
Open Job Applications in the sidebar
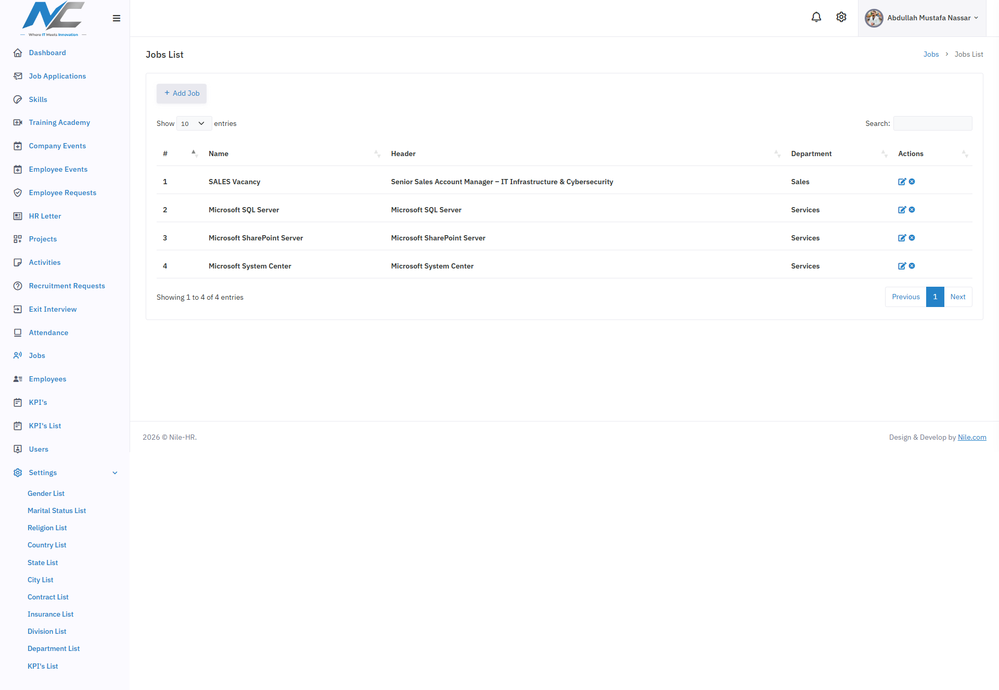click(57, 76)
